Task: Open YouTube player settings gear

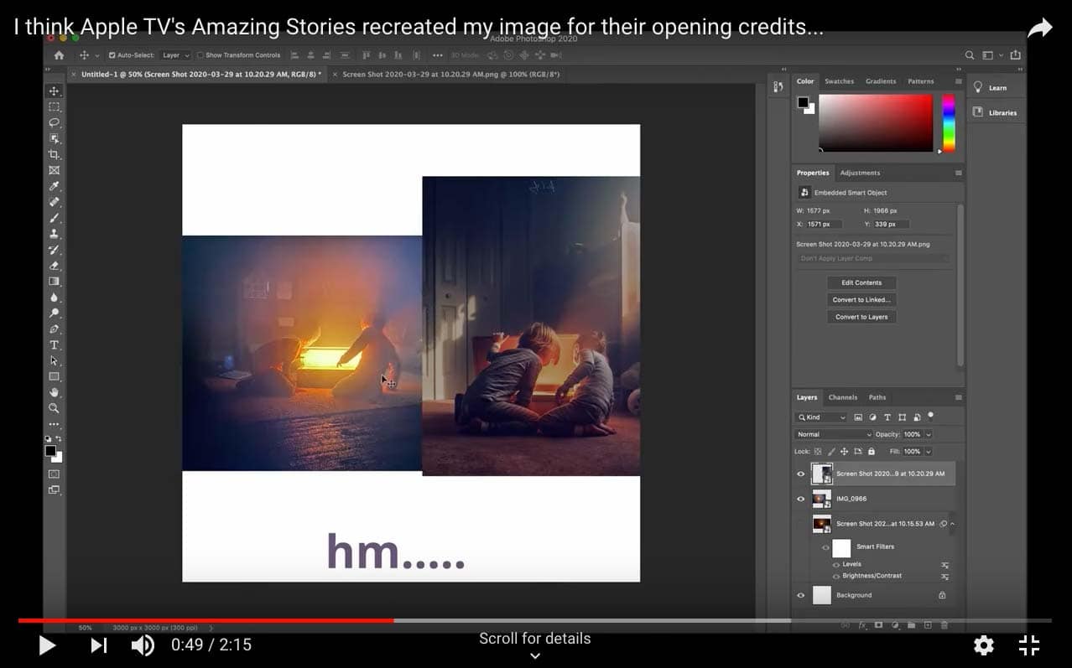Action: pos(983,645)
